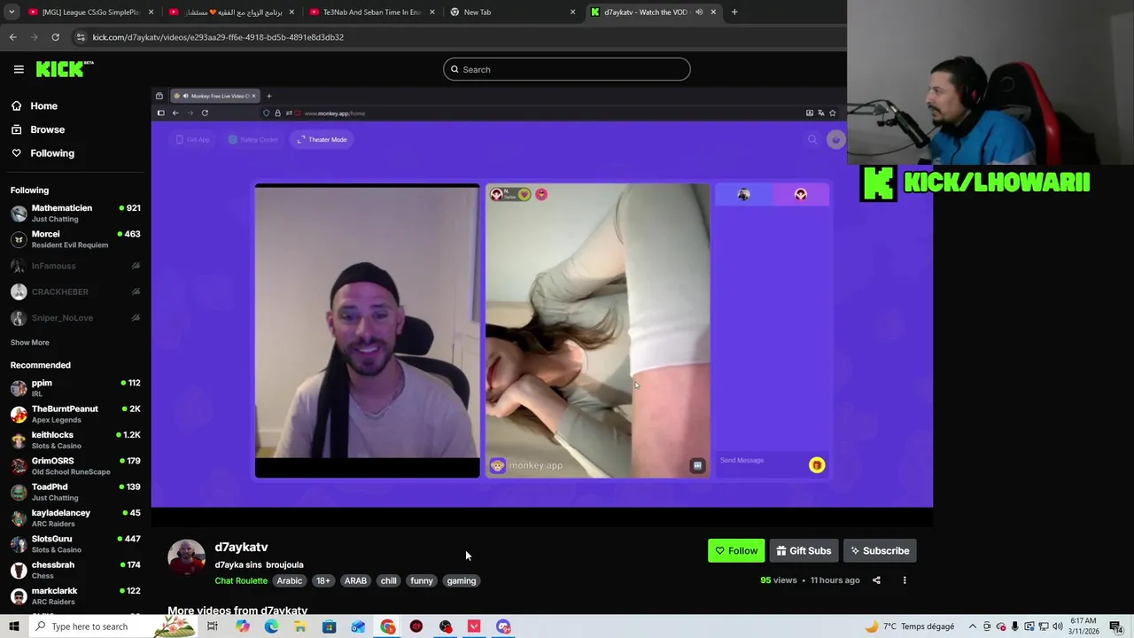Click the Subscribe button
1134x638 pixels.
click(x=880, y=551)
